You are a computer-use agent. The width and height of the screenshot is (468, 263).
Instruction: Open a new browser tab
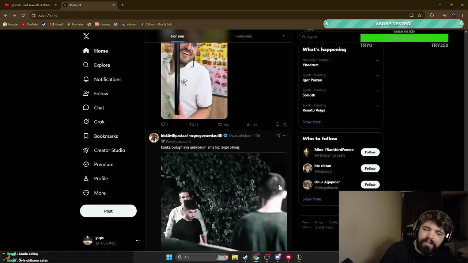click(x=122, y=5)
